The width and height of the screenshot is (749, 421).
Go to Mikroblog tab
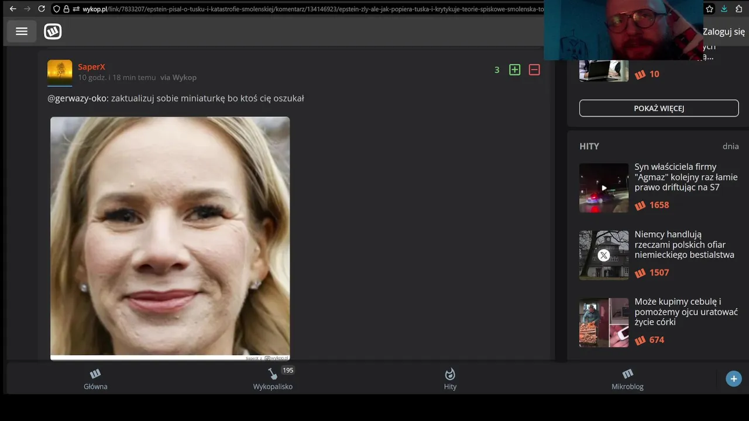[627, 379]
